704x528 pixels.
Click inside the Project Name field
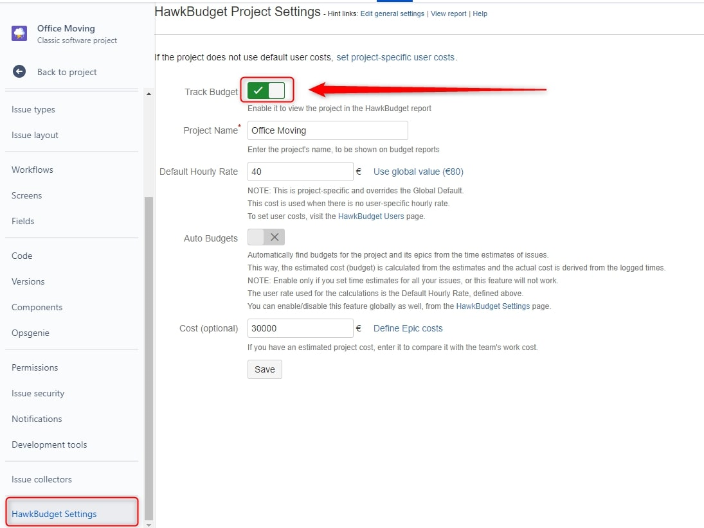[x=327, y=130]
